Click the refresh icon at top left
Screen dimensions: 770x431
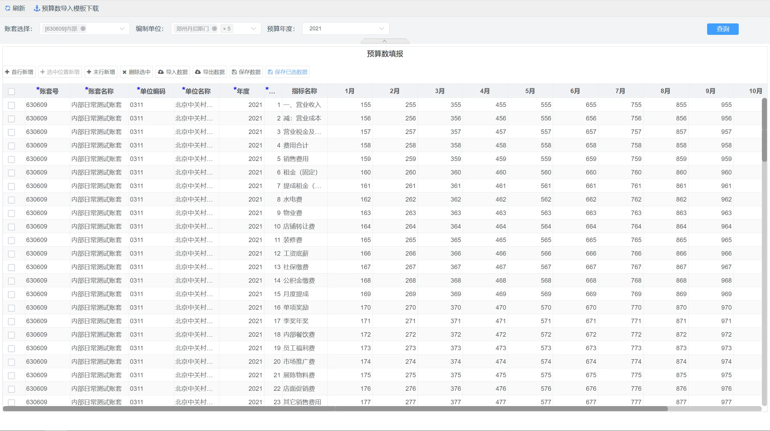pyautogui.click(x=8, y=8)
